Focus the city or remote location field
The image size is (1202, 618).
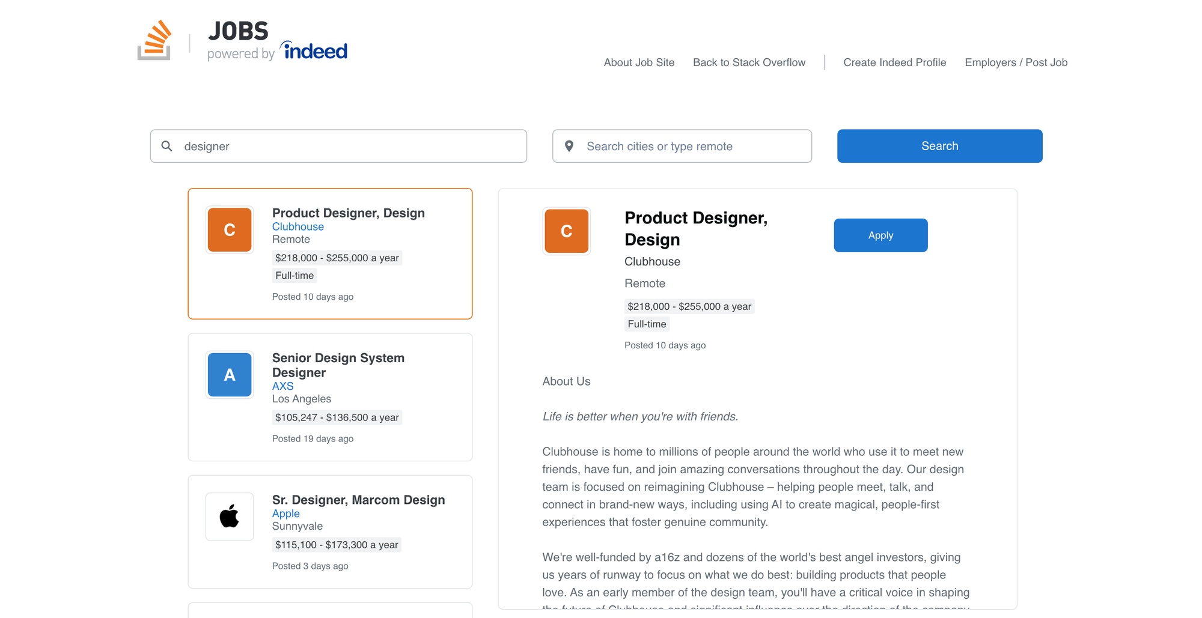(x=682, y=146)
